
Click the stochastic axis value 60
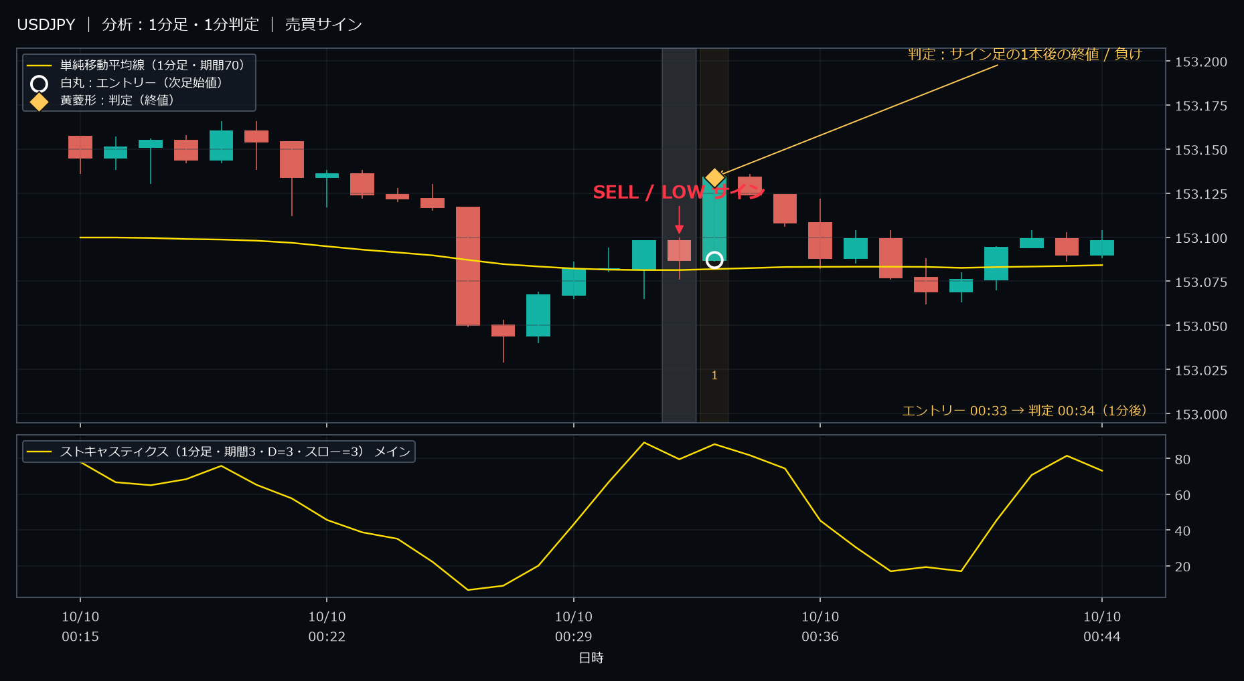[x=1182, y=496]
